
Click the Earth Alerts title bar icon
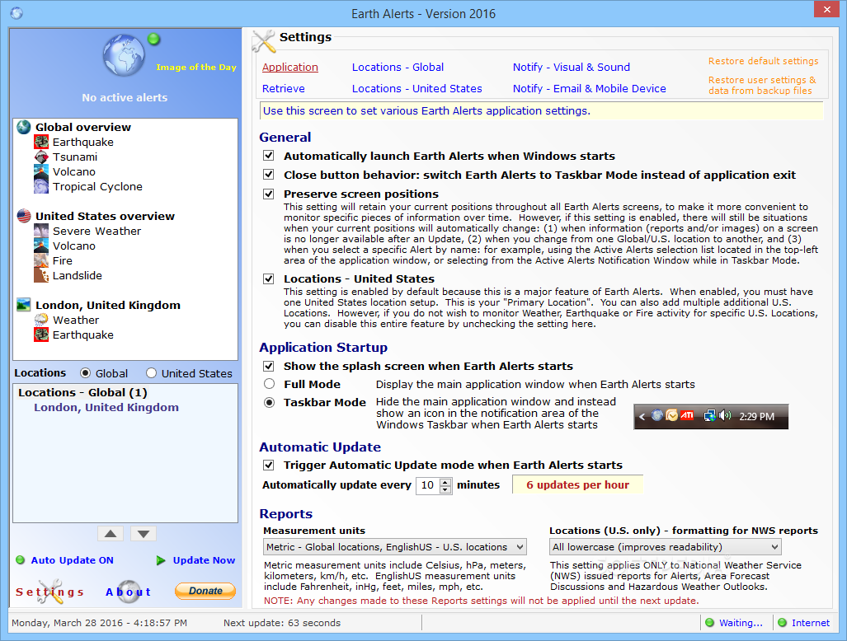click(16, 13)
